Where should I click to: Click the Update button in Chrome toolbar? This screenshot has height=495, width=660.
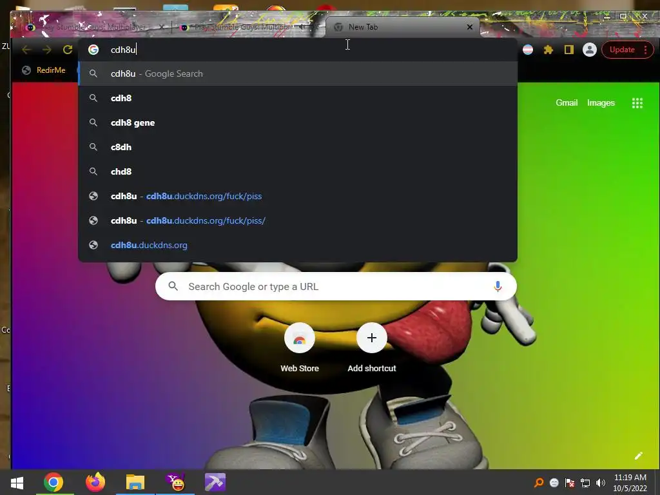click(622, 50)
